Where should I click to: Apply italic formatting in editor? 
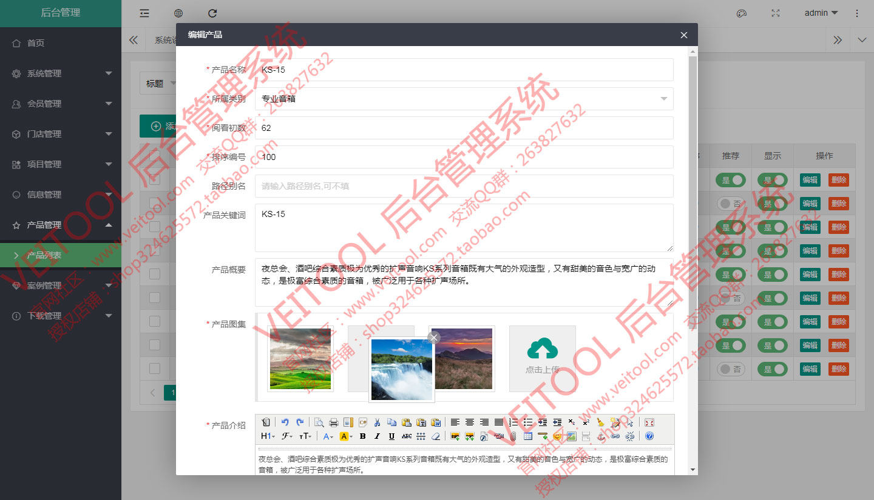coord(377,436)
